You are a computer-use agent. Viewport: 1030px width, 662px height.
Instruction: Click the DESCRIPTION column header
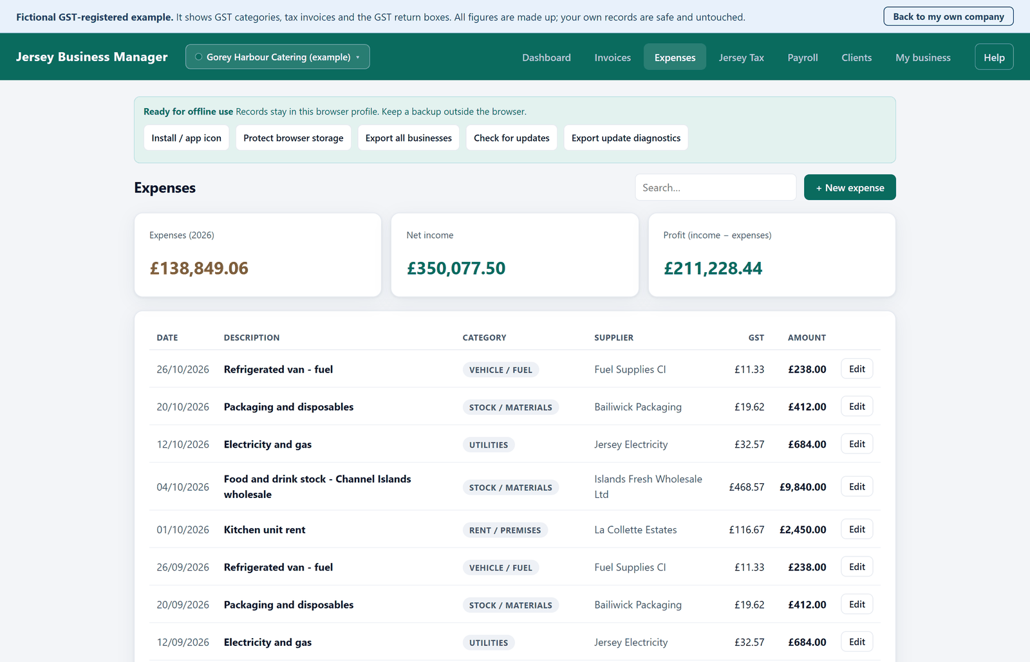click(252, 338)
